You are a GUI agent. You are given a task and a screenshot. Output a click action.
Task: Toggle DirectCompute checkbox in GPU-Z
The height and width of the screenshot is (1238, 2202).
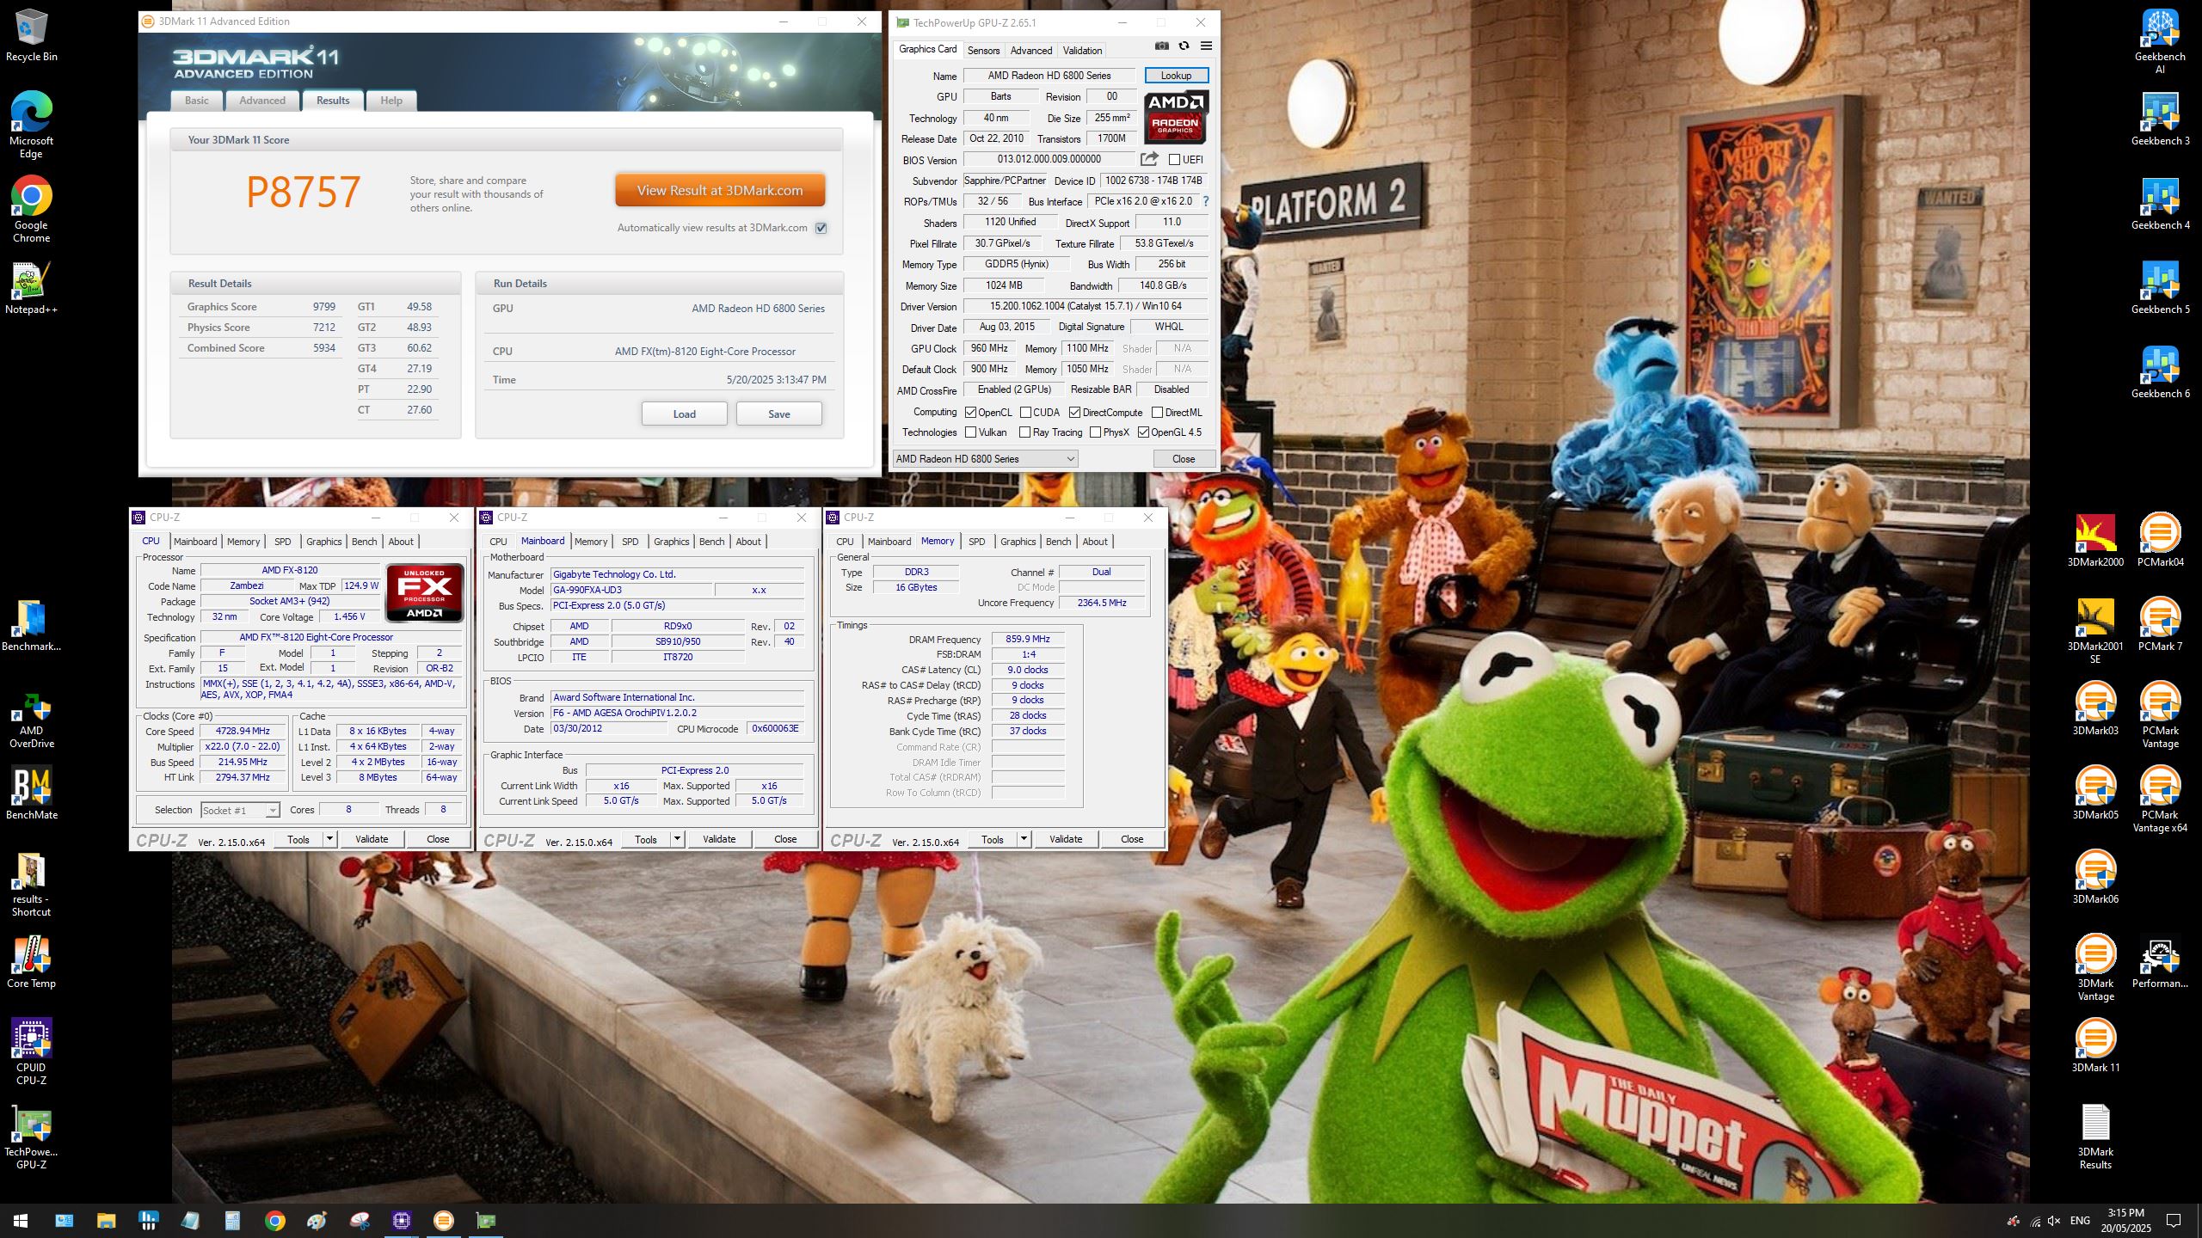[1074, 413]
